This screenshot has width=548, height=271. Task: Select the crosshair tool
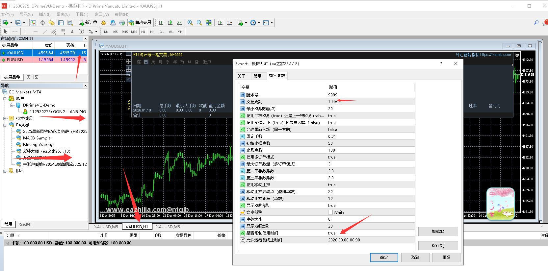pyautogui.click(x=15, y=32)
